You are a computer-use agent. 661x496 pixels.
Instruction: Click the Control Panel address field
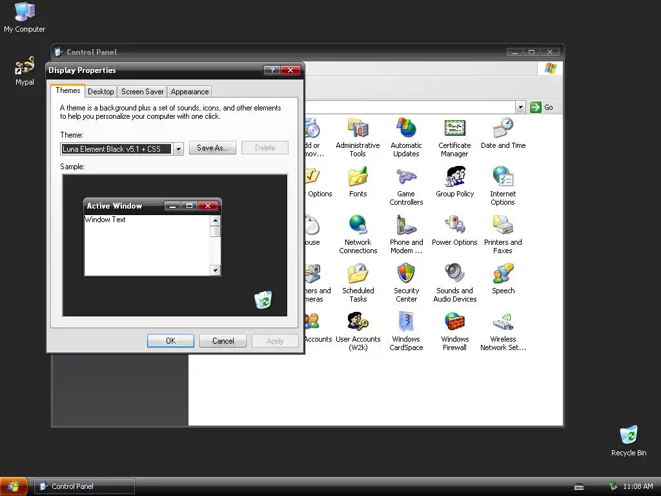point(410,107)
